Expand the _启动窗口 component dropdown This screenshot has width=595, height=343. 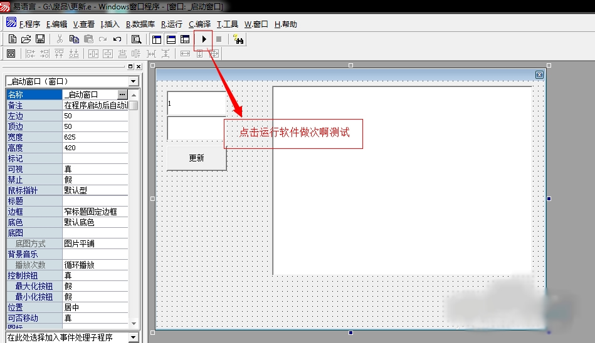[x=133, y=81]
